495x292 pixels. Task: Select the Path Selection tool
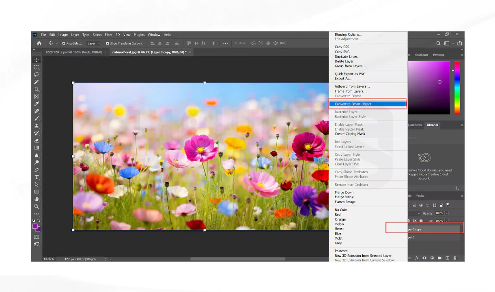click(37, 185)
